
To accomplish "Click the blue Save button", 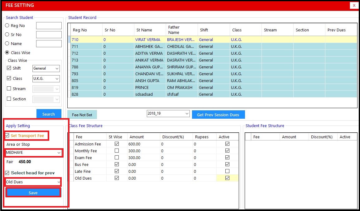I will tap(33, 193).
